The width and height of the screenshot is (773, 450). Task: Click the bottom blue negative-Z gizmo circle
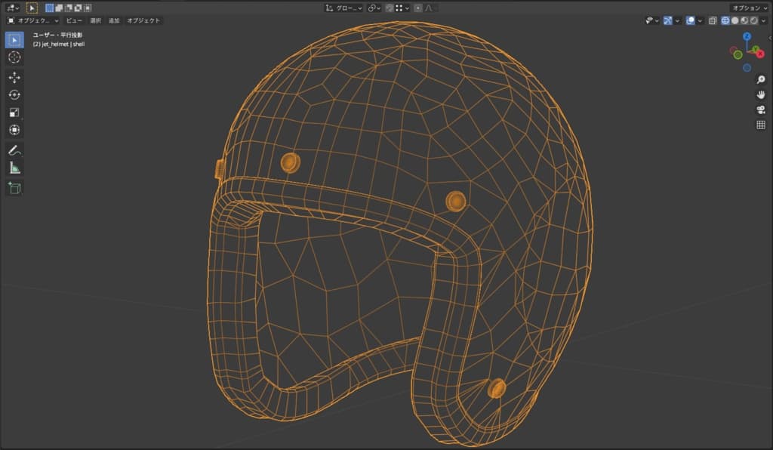point(747,67)
